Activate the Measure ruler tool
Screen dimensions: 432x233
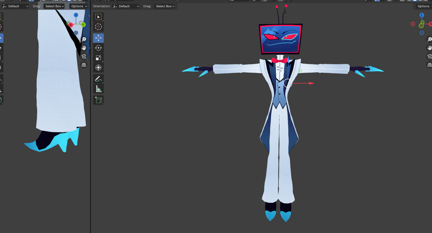point(98,89)
